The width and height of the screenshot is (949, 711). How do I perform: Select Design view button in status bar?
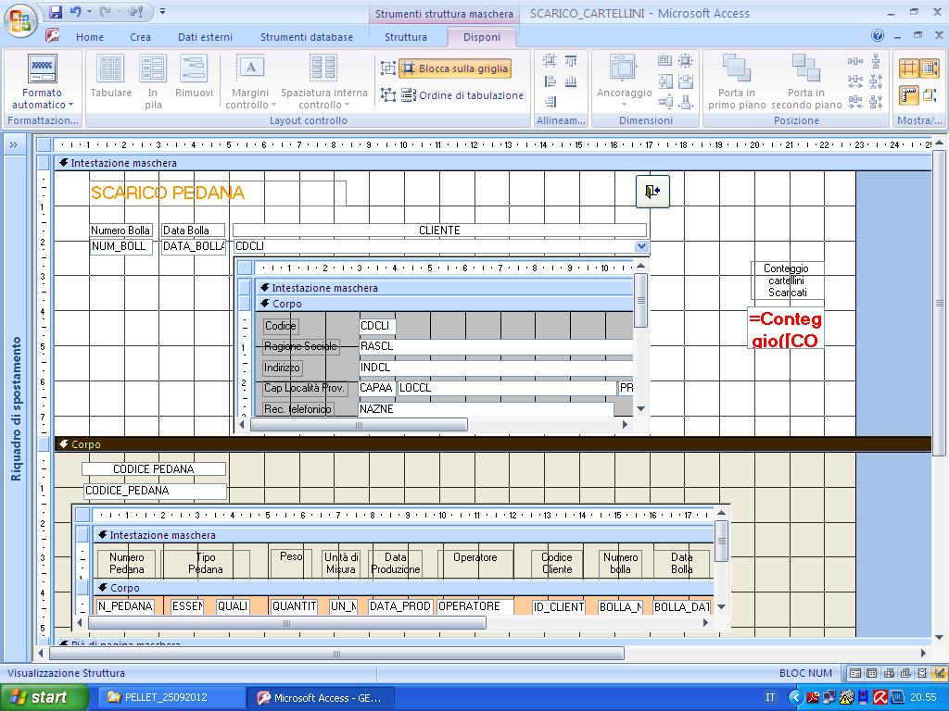(940, 673)
